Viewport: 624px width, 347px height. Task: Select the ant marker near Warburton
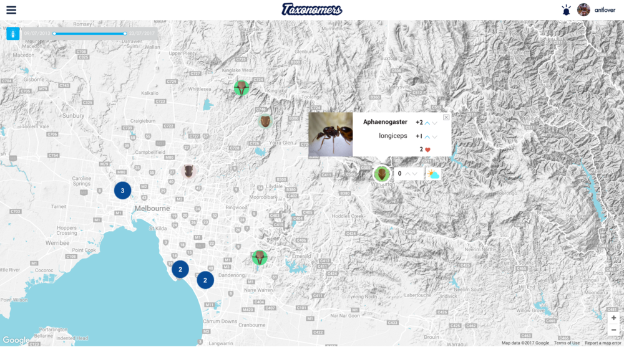(x=382, y=174)
